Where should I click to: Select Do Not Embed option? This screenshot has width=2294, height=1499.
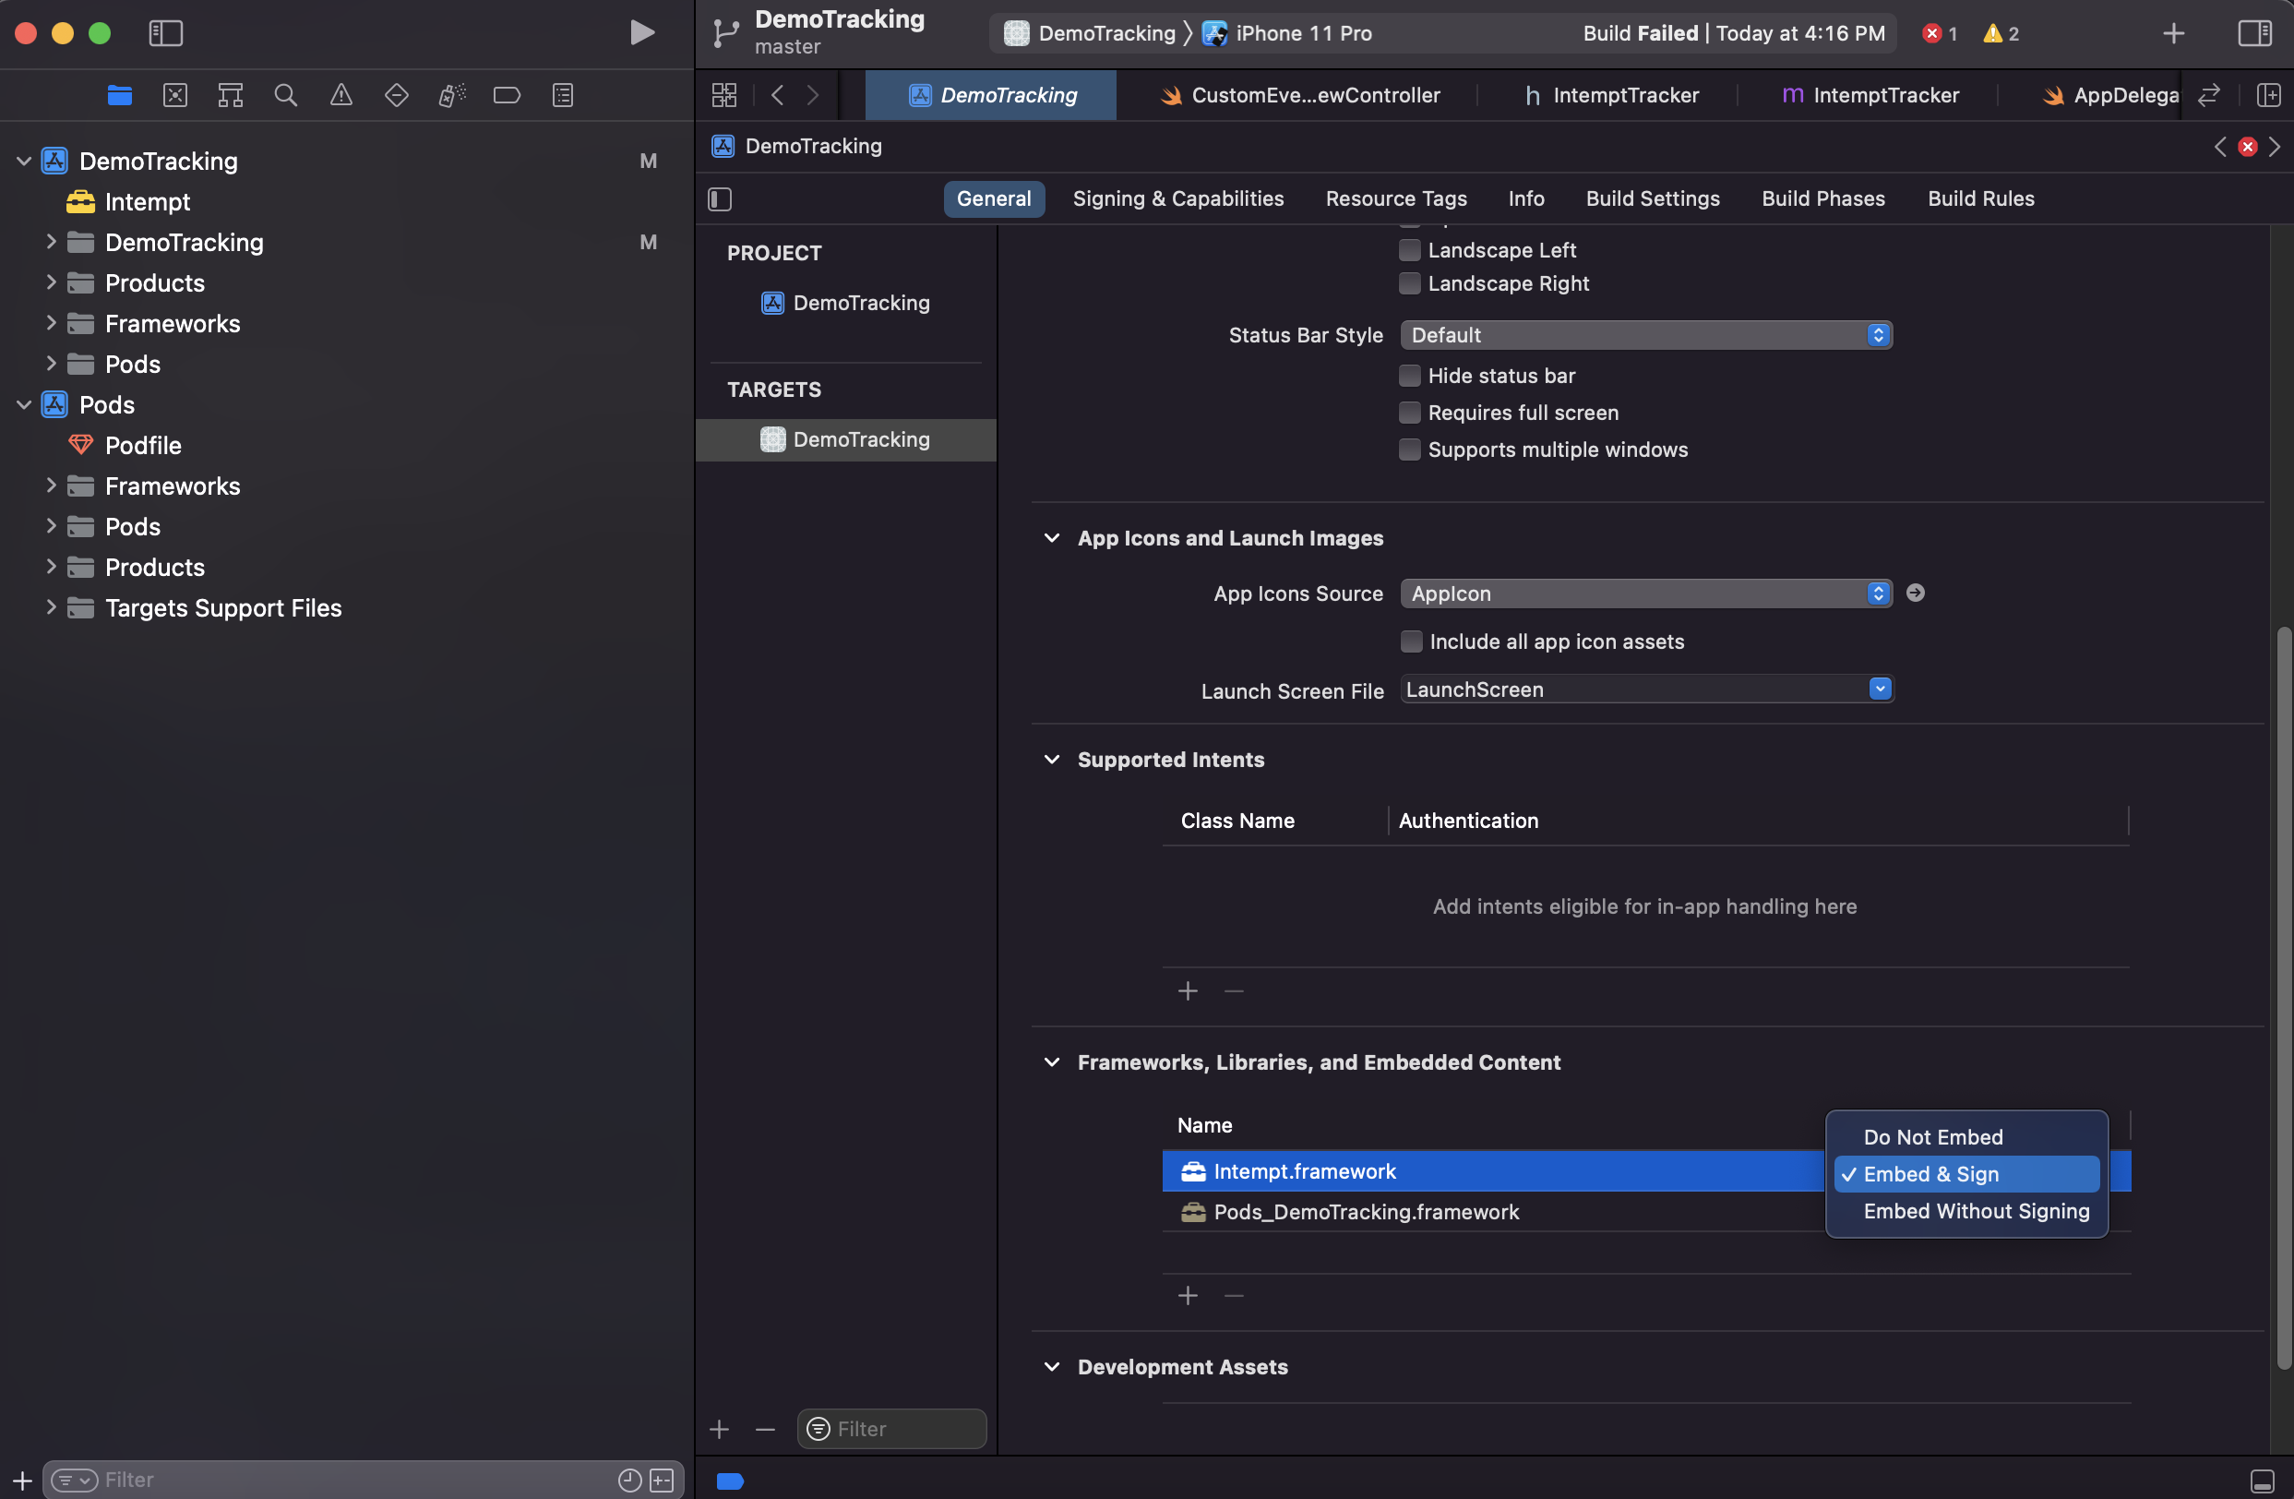(x=1966, y=1137)
